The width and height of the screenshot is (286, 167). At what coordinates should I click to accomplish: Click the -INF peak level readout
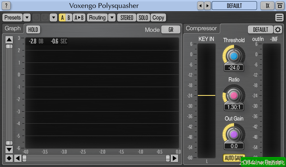274,39
